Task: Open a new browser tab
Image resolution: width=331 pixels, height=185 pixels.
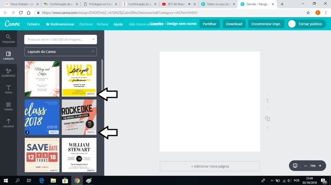Action: 282,4
